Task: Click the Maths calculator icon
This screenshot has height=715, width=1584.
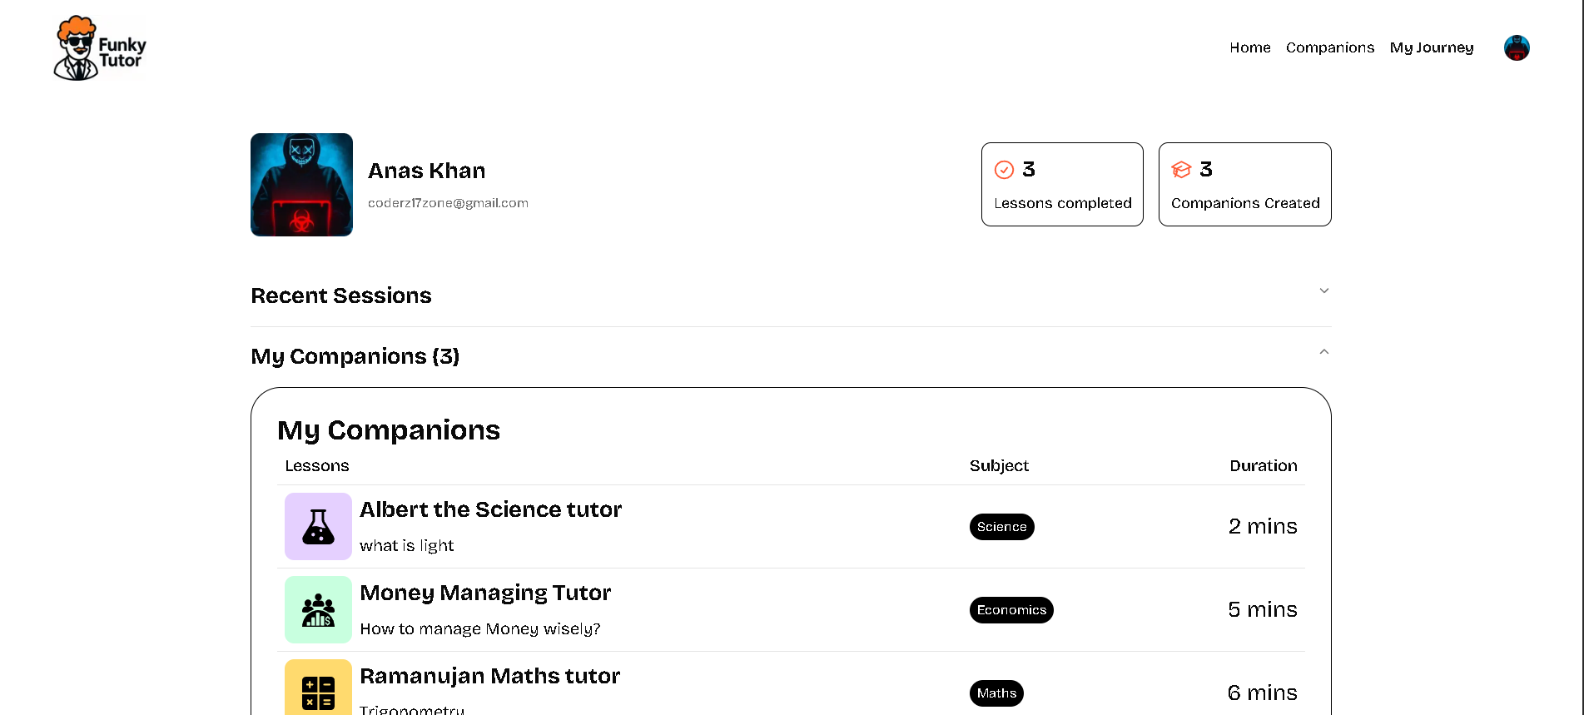Action: click(x=318, y=691)
